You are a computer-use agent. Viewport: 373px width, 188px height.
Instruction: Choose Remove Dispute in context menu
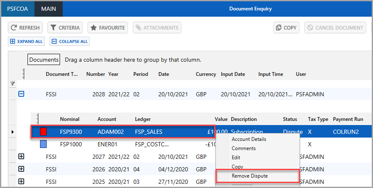[x=250, y=176]
